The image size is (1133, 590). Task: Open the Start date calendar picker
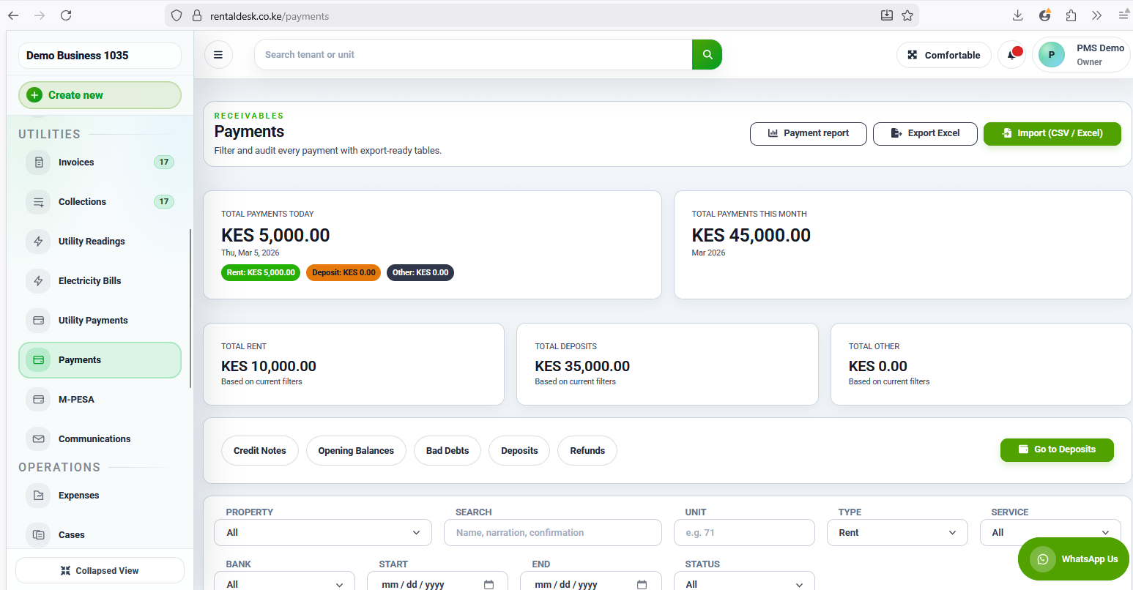[x=489, y=583]
